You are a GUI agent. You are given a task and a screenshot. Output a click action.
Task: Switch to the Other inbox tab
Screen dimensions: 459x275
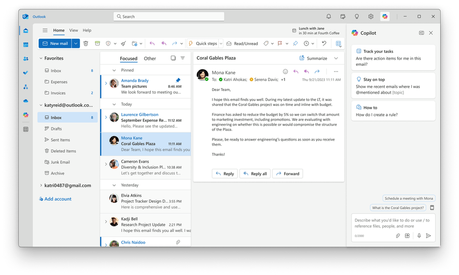pyautogui.click(x=150, y=58)
